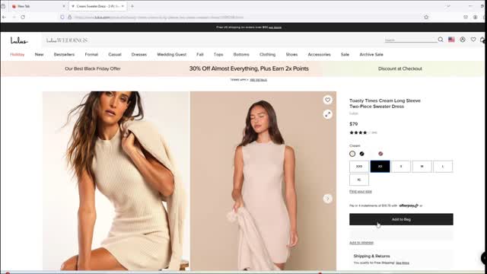Open the Tops menu

218,54
